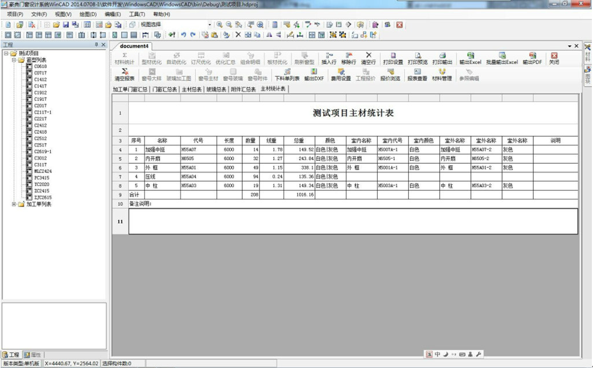Switch to 主材总表 tab

[192, 90]
